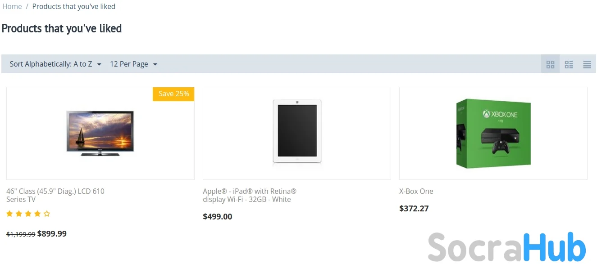Click the white iPad product image
The width and height of the screenshot is (597, 264).
(x=296, y=133)
